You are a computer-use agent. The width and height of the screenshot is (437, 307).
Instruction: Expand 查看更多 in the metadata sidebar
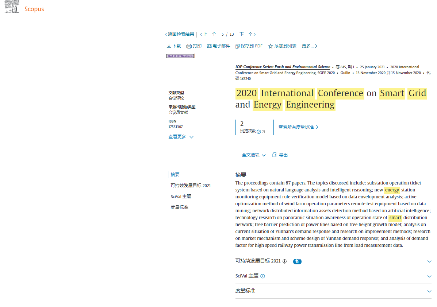tap(181, 137)
